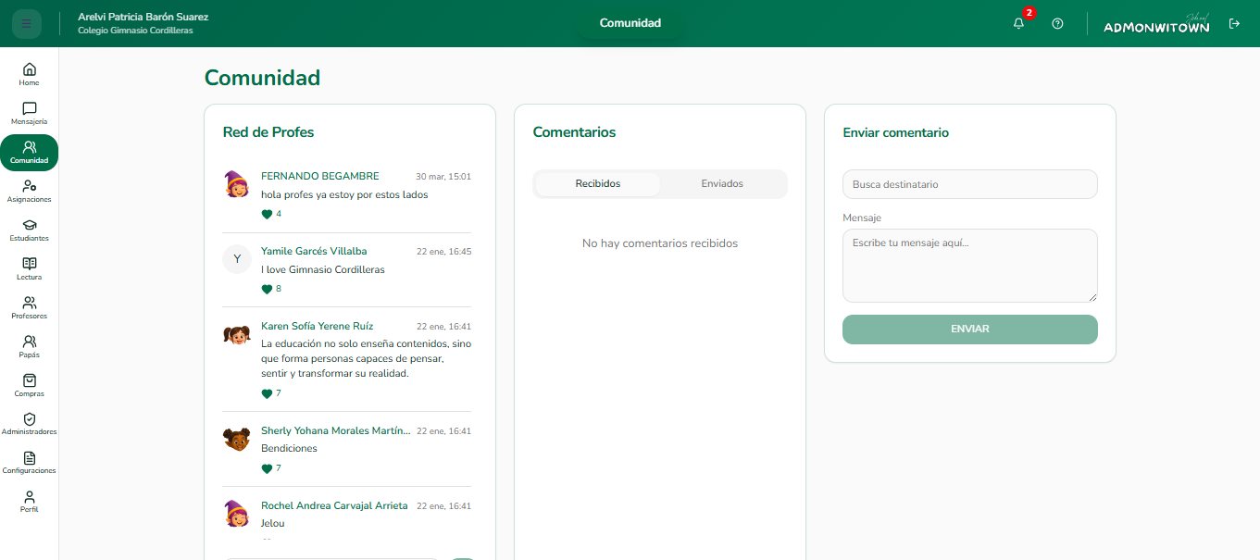Switch to the Enviados tab
This screenshot has height=560, width=1260.
click(x=722, y=183)
